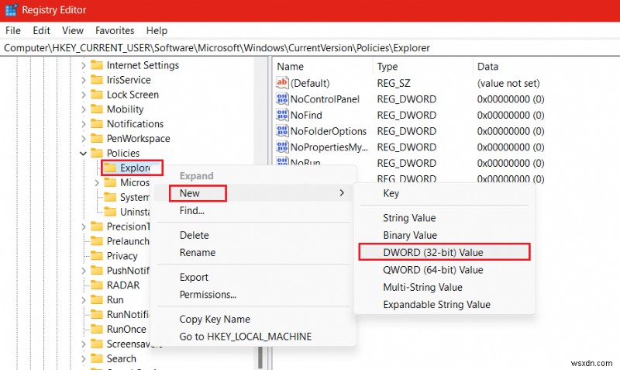Expand the Internet Settings key
Screen dimensions: 620x370
(83, 65)
